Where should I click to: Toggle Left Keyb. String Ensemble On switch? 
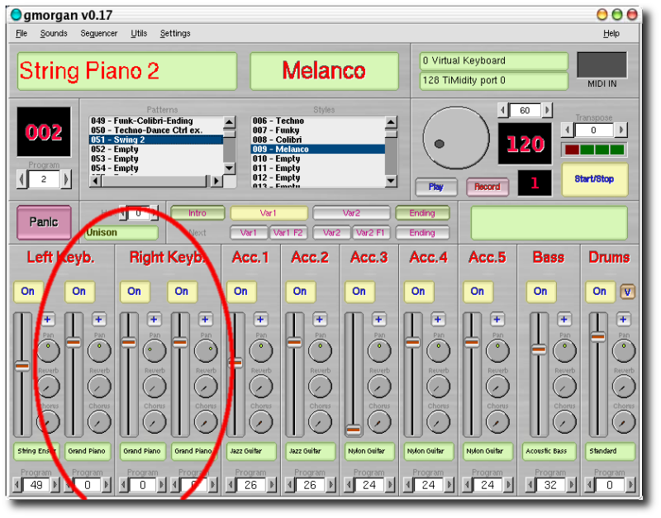(28, 292)
